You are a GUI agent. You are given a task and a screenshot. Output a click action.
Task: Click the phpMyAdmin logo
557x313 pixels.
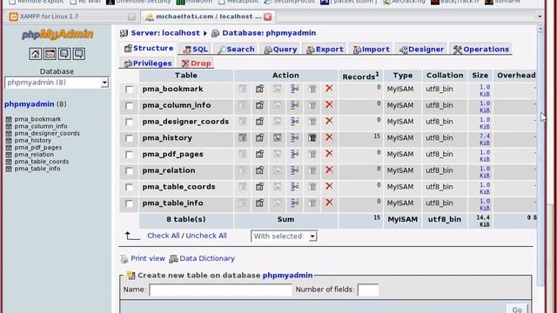[57, 35]
